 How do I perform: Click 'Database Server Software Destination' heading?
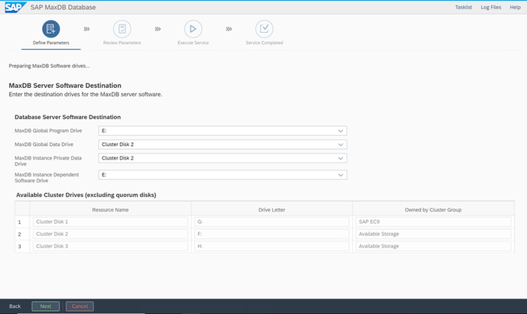pos(67,117)
